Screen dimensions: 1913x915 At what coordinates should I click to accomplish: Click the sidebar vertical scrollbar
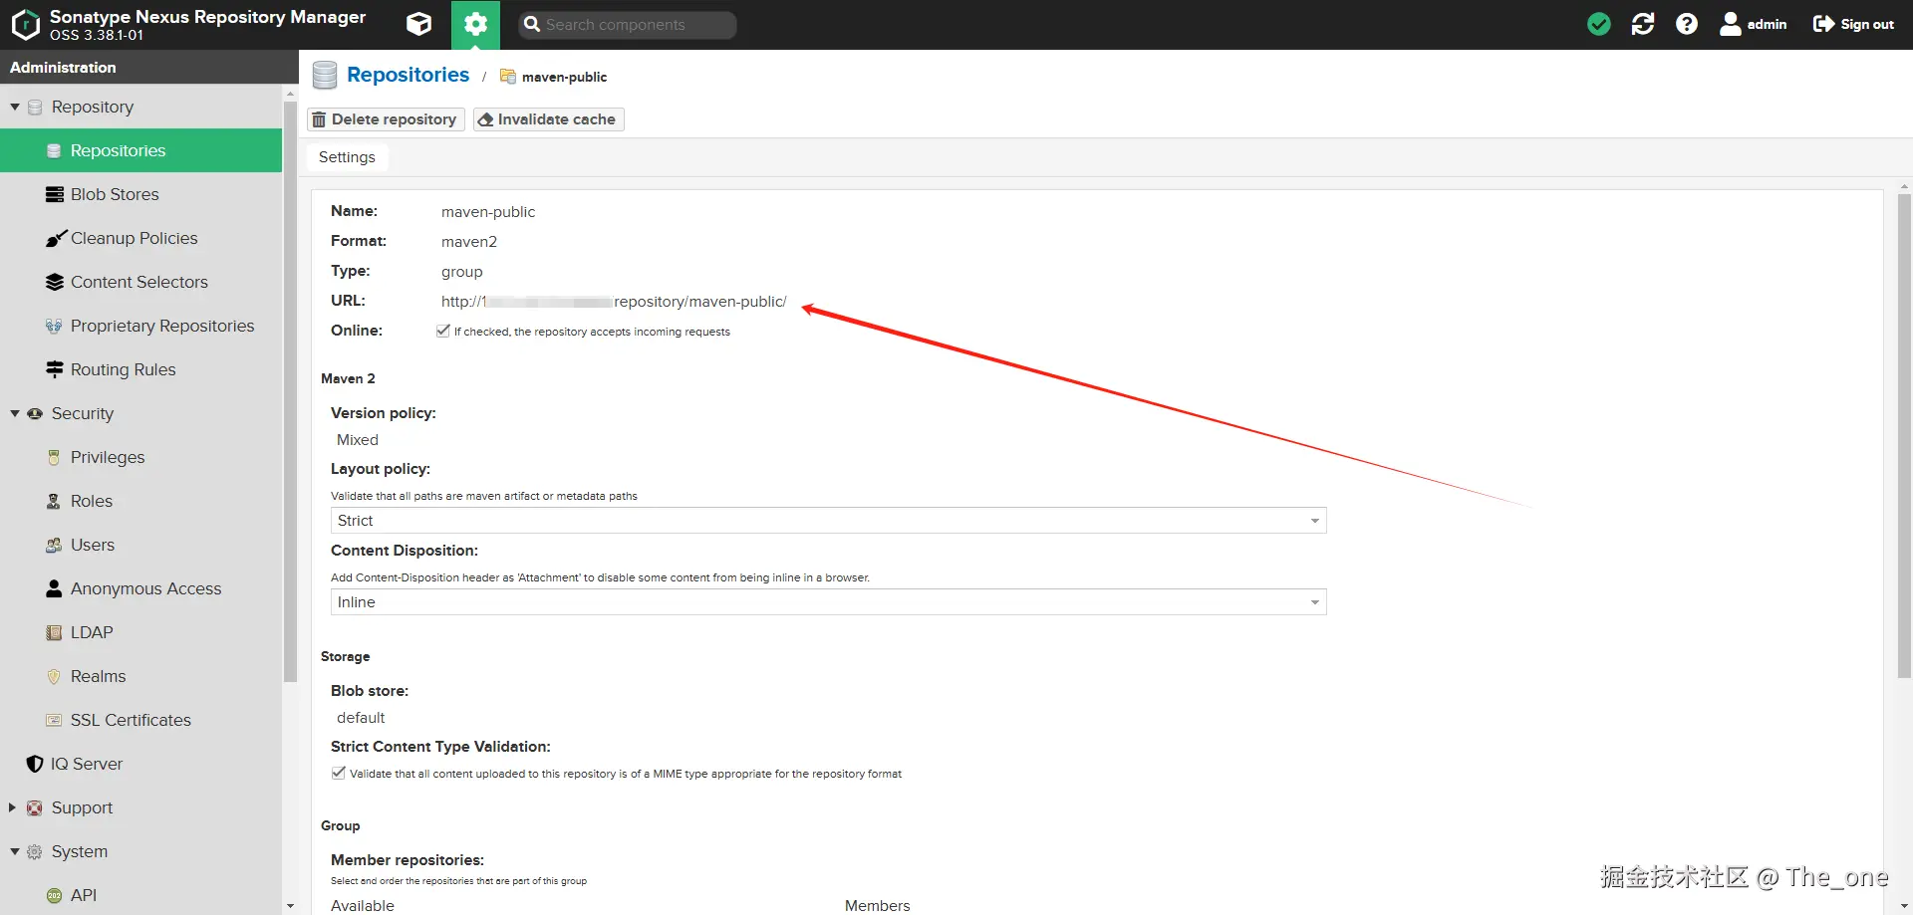290,392
